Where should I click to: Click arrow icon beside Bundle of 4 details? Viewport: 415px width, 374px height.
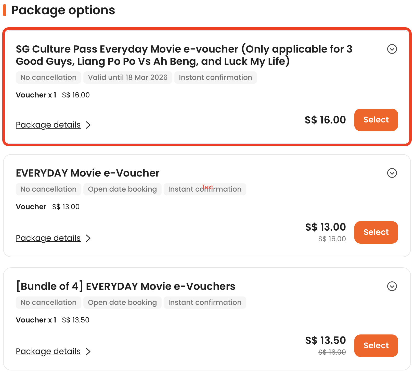[x=88, y=352]
